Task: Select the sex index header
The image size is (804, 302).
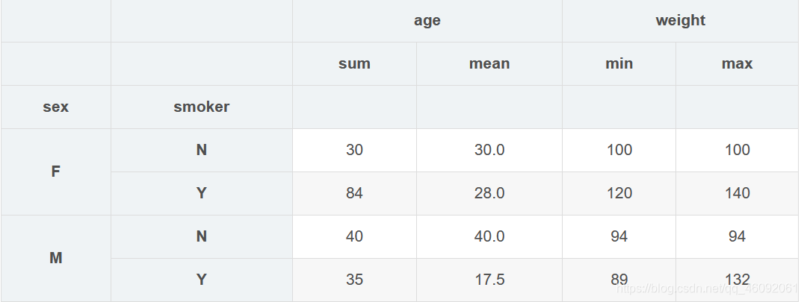Action: click(x=56, y=107)
